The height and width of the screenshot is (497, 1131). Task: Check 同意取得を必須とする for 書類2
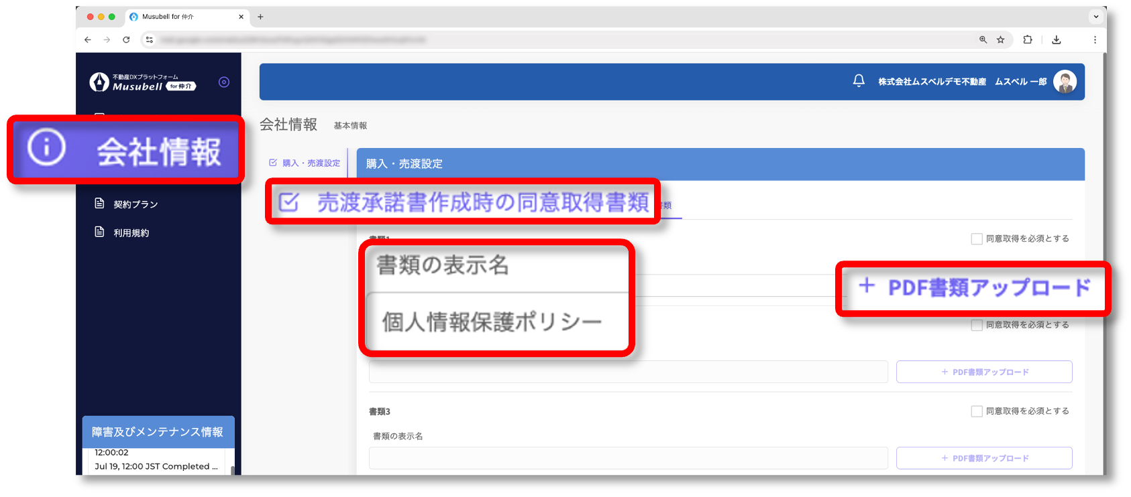click(977, 326)
